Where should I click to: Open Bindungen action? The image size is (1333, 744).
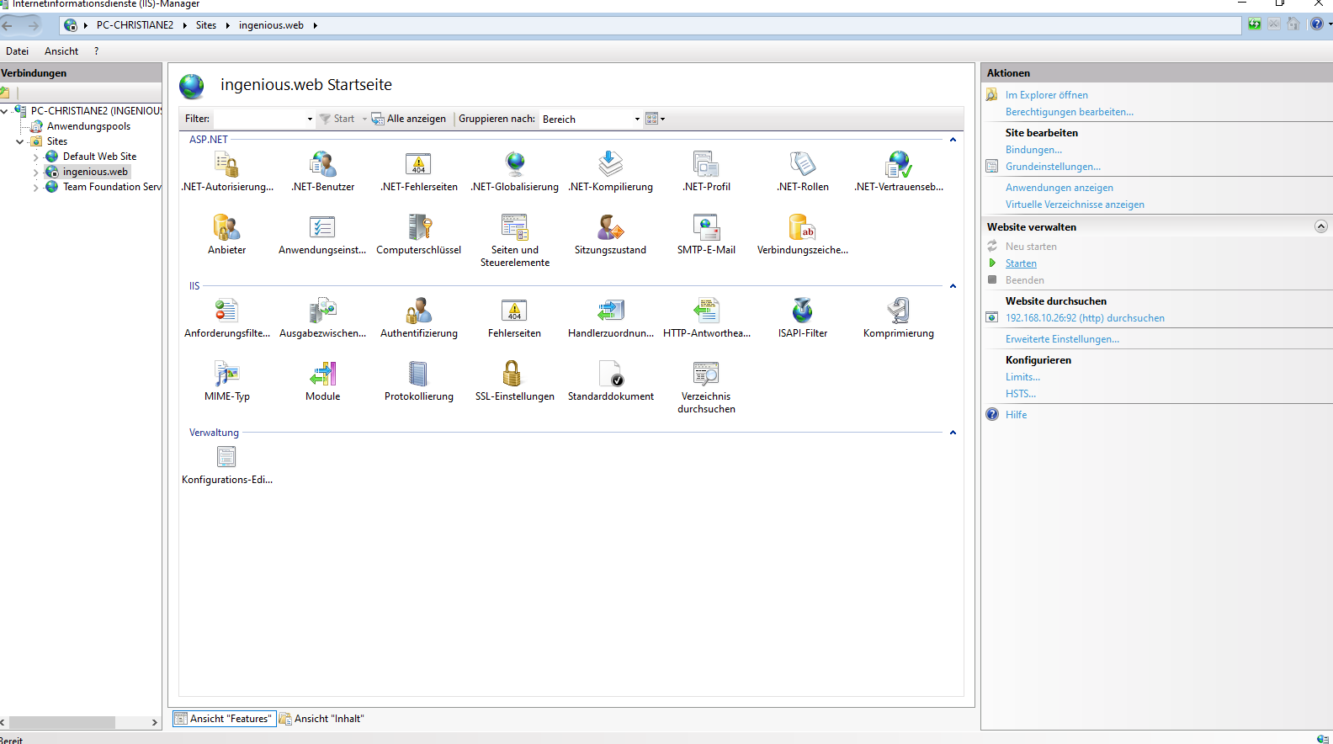1033,150
